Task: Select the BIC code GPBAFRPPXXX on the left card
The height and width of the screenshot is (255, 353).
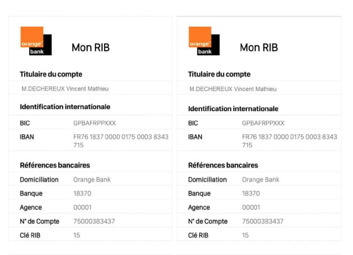Action: pos(94,123)
